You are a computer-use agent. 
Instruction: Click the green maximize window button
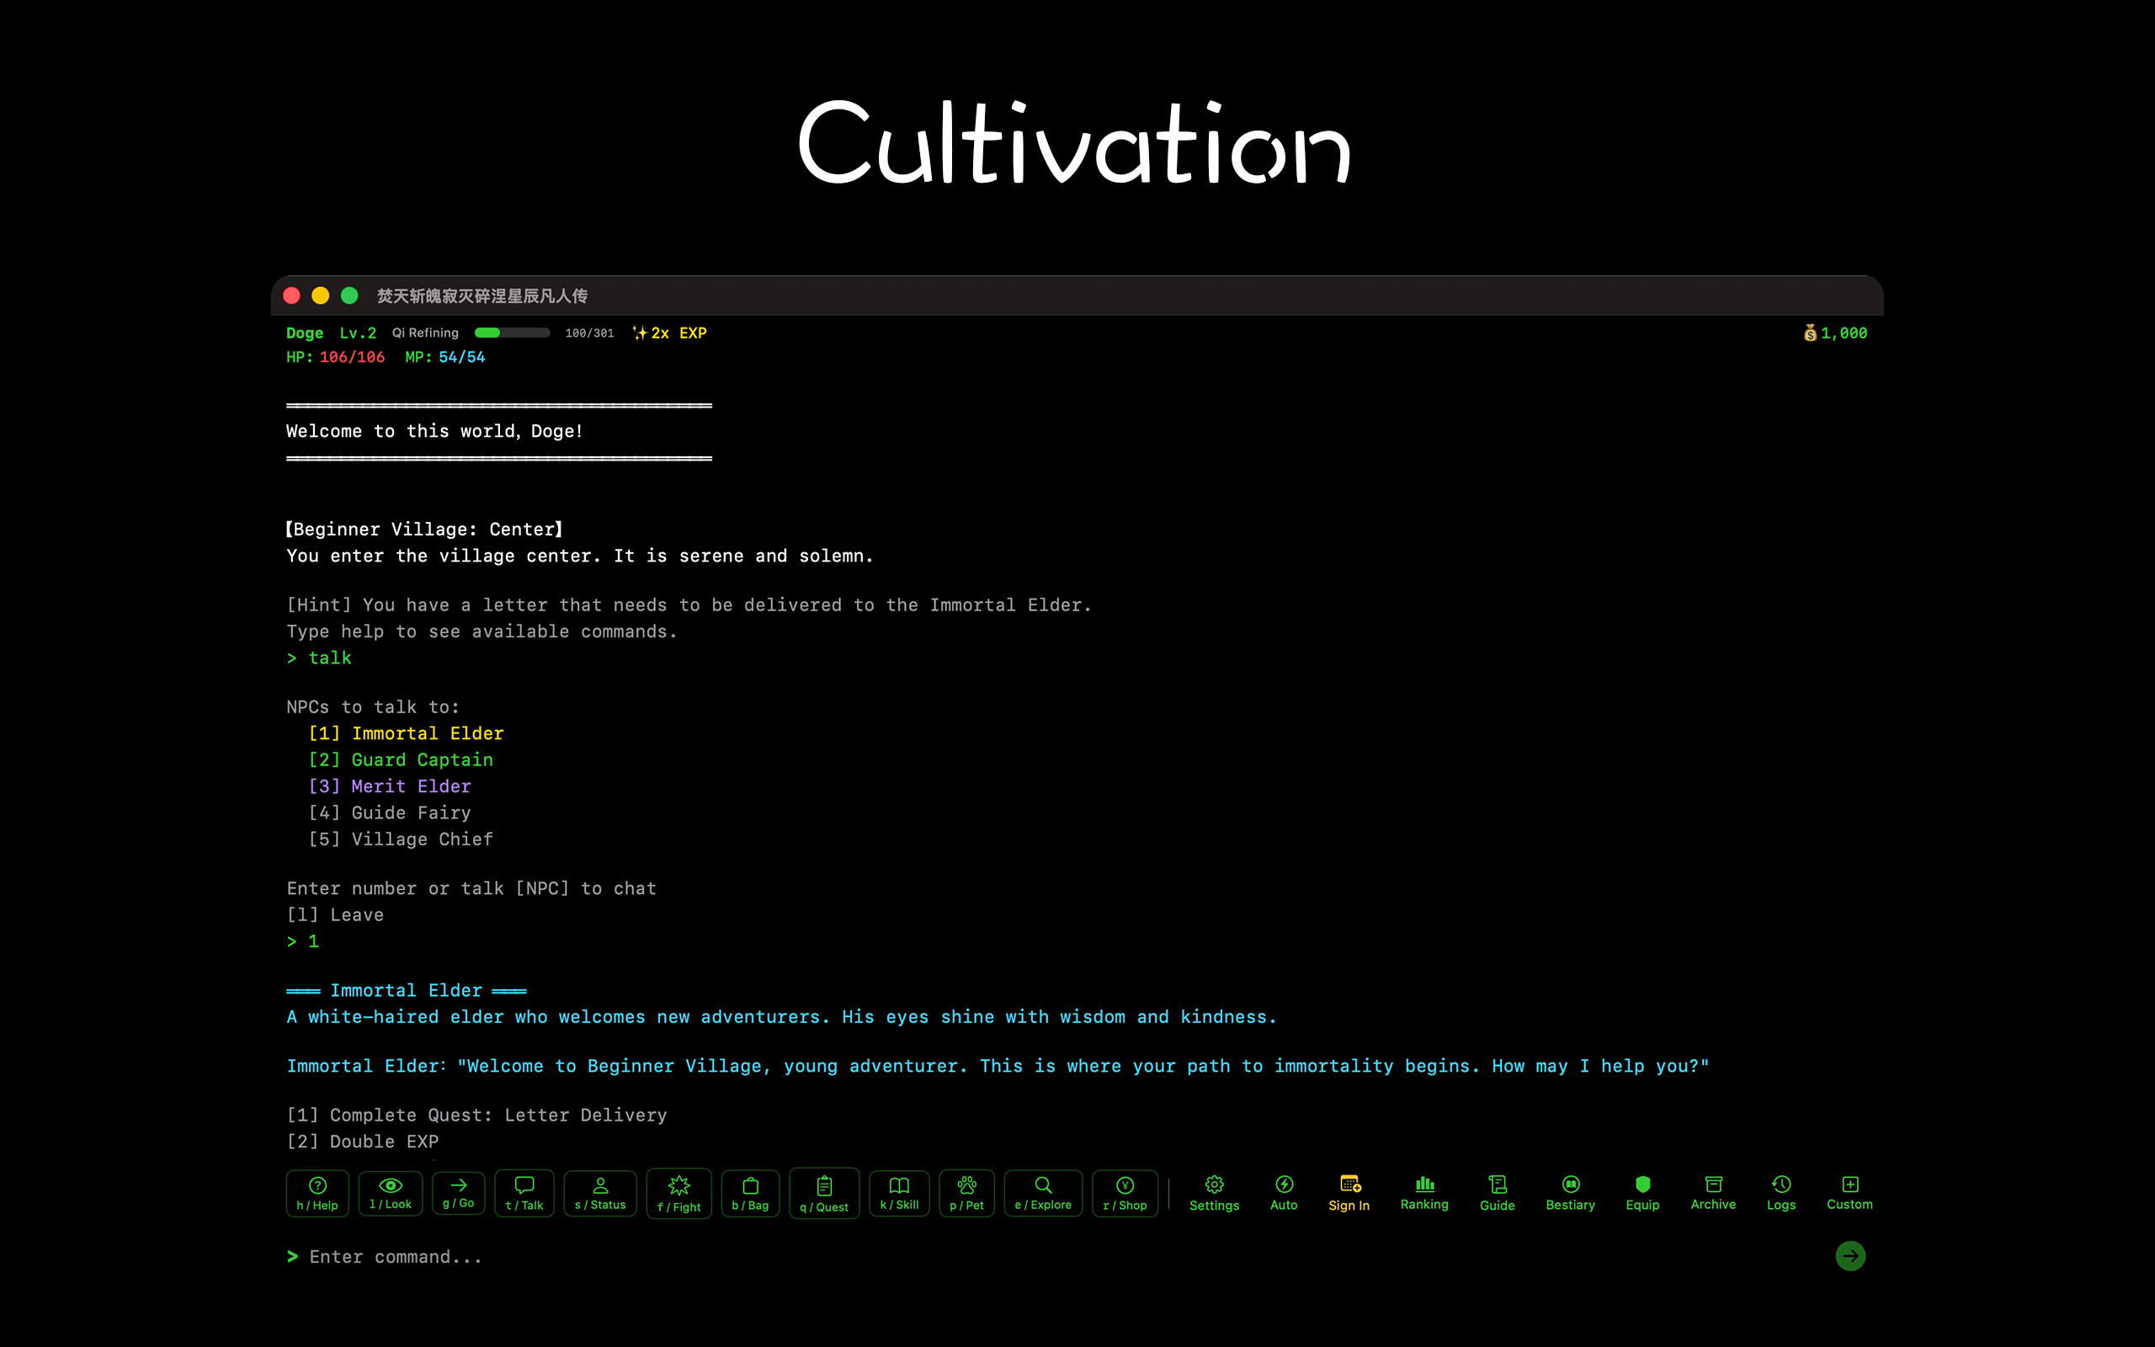[x=350, y=295]
